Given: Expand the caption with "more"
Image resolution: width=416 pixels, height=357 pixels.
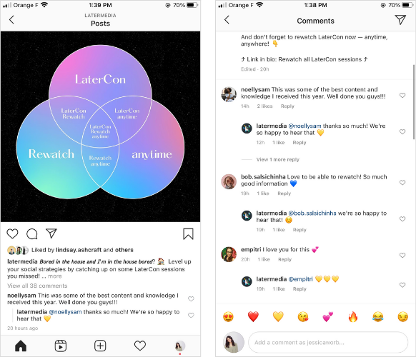Looking at the screenshot, I should click(54, 276).
